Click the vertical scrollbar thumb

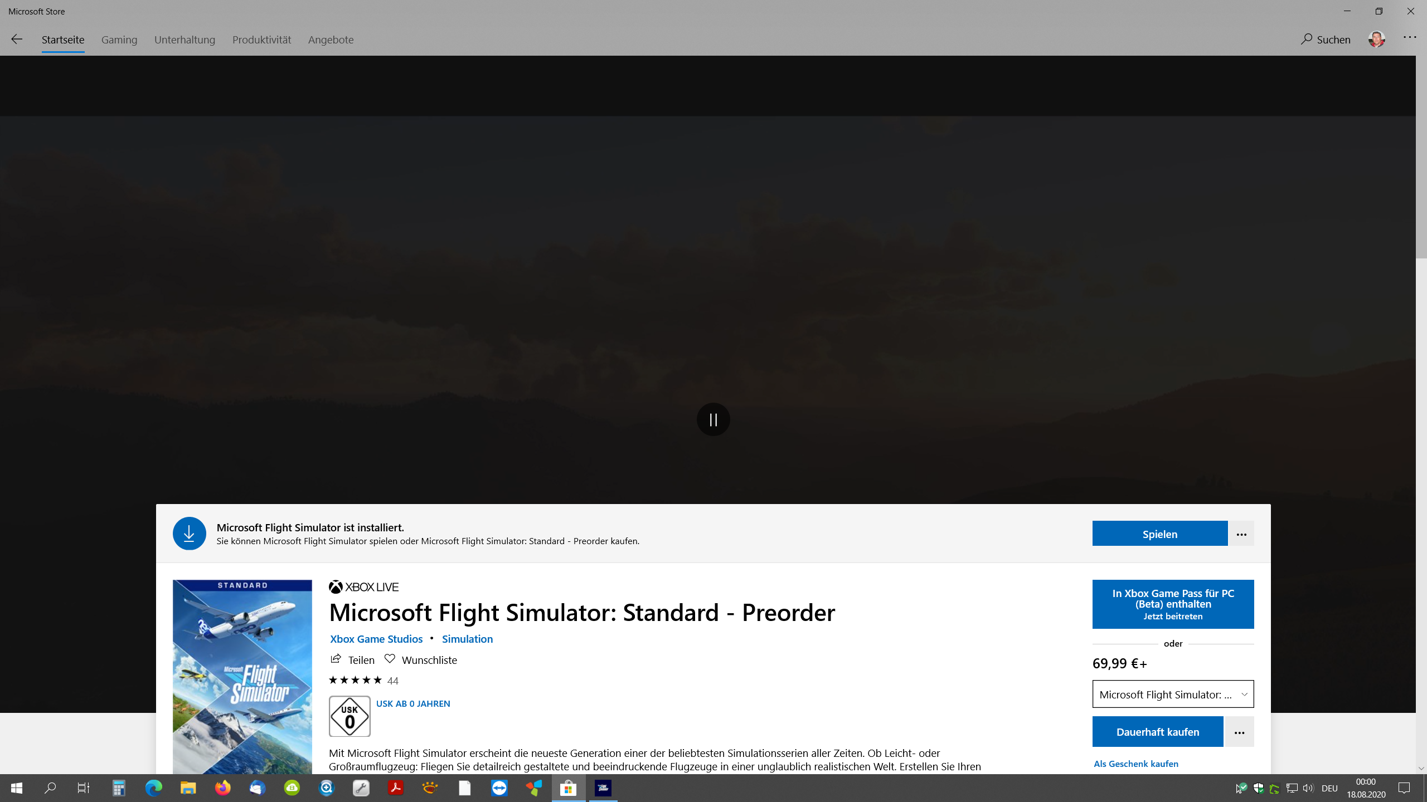(1421, 156)
